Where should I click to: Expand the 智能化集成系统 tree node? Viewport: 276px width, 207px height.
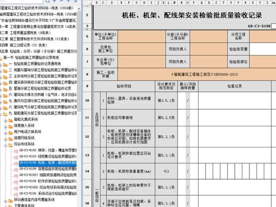pyautogui.click(x=6, y=121)
